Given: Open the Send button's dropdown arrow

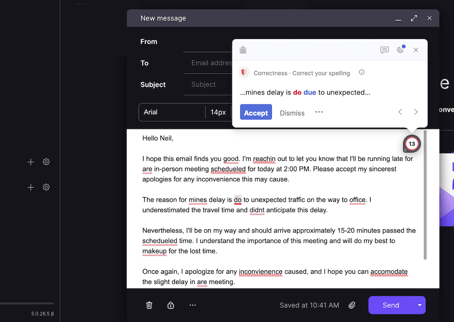Looking at the screenshot, I should click(420, 305).
